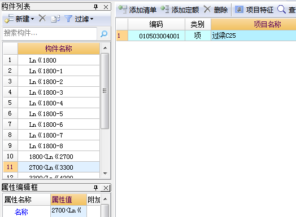296x217 pixels.
Task: Click the 添加定额 button label
Action: [x=185, y=10]
